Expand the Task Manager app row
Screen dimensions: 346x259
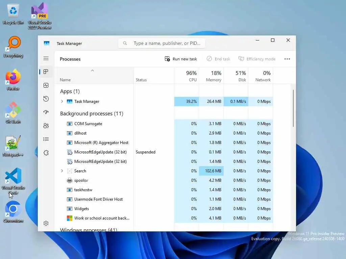(62, 101)
